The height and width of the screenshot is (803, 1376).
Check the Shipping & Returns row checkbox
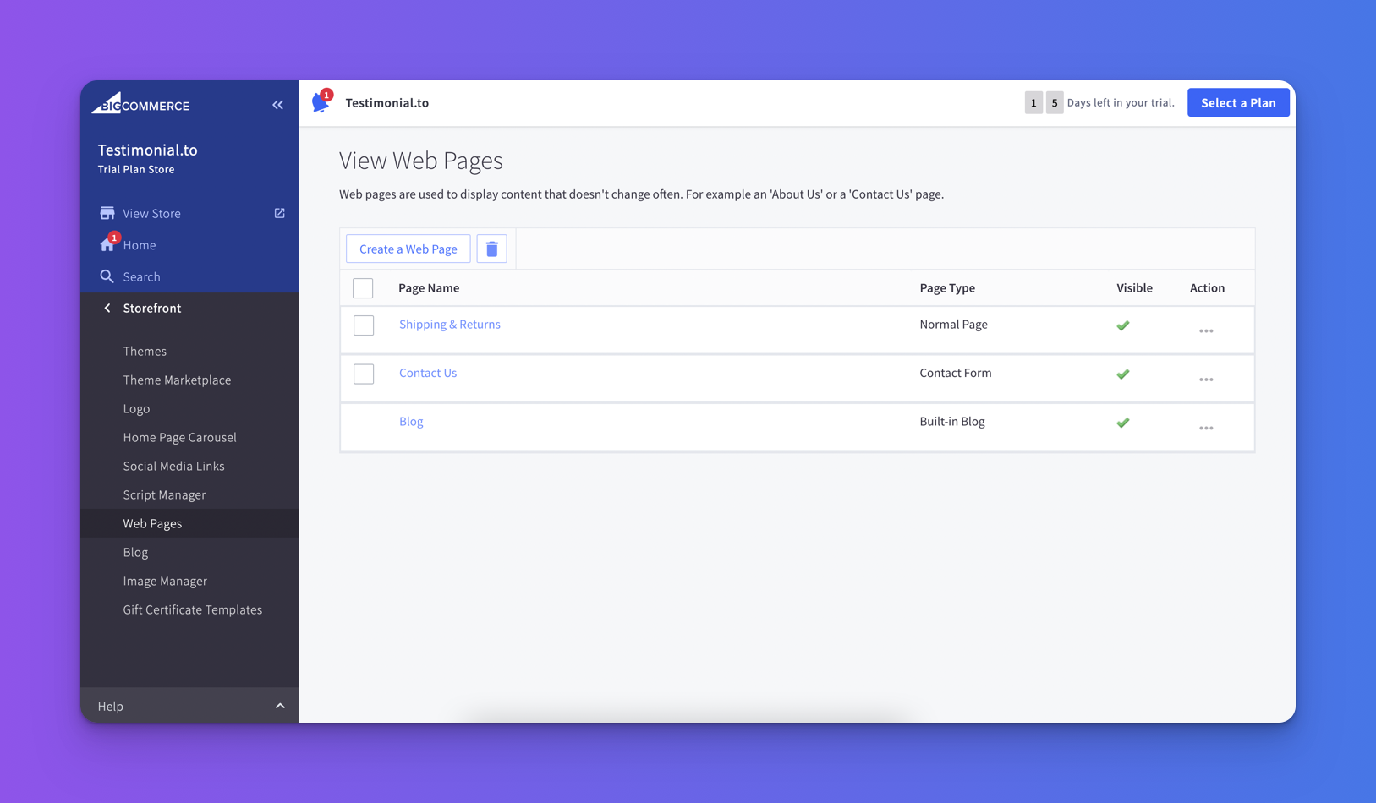[364, 325]
